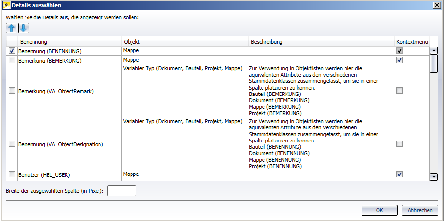Check the Bemerkung (VA_ObjectRemark) row checkbox

click(x=12, y=90)
